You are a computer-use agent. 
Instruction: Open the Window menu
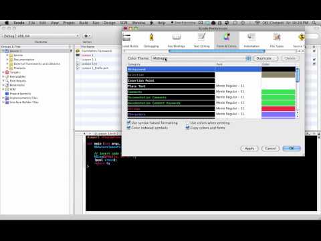138,23
